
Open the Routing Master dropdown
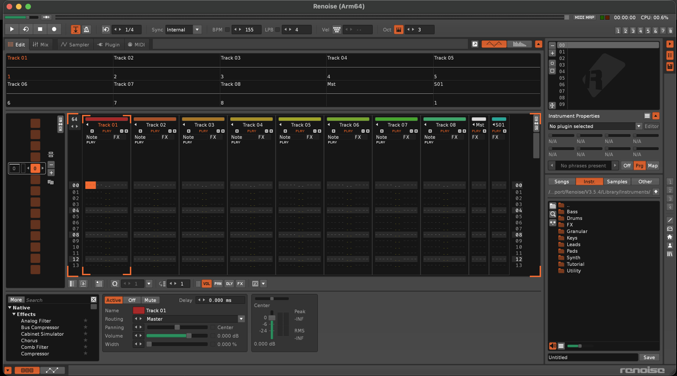point(195,319)
